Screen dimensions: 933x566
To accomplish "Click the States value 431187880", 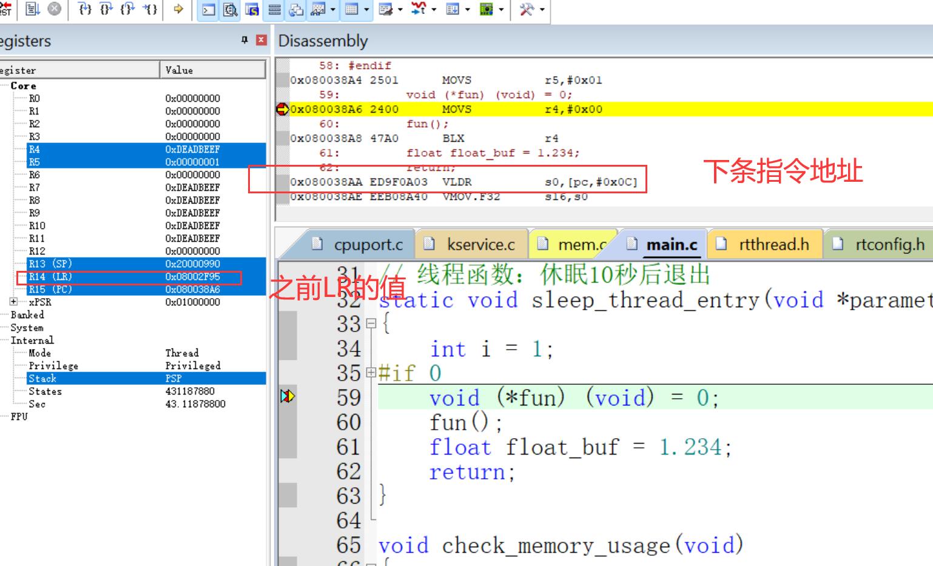I will 190,391.
